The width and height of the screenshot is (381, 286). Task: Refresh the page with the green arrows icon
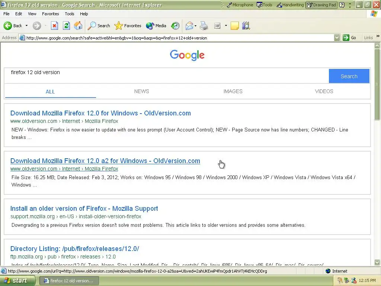pos(66,26)
